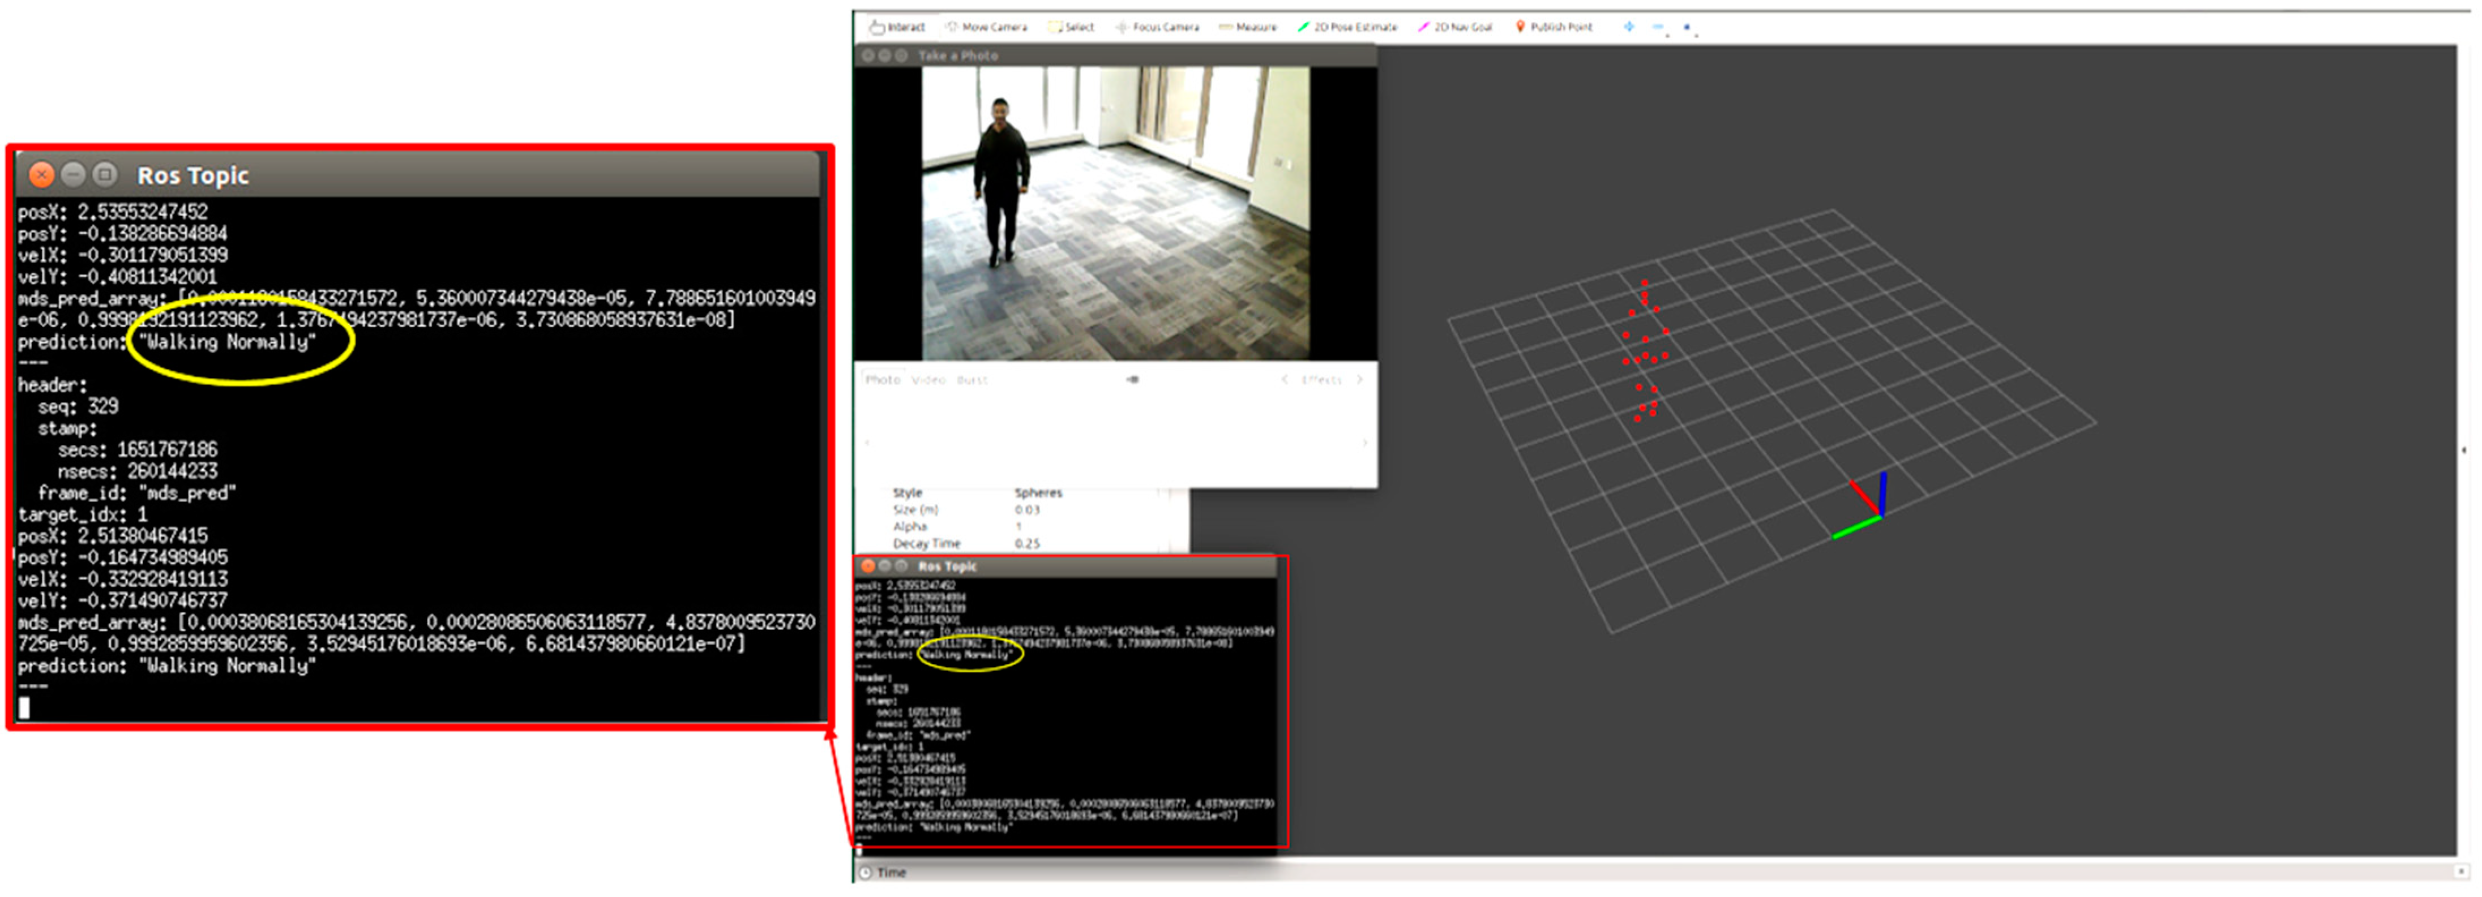Click the Decay Time value field
2482x897 pixels.
coord(1027,543)
